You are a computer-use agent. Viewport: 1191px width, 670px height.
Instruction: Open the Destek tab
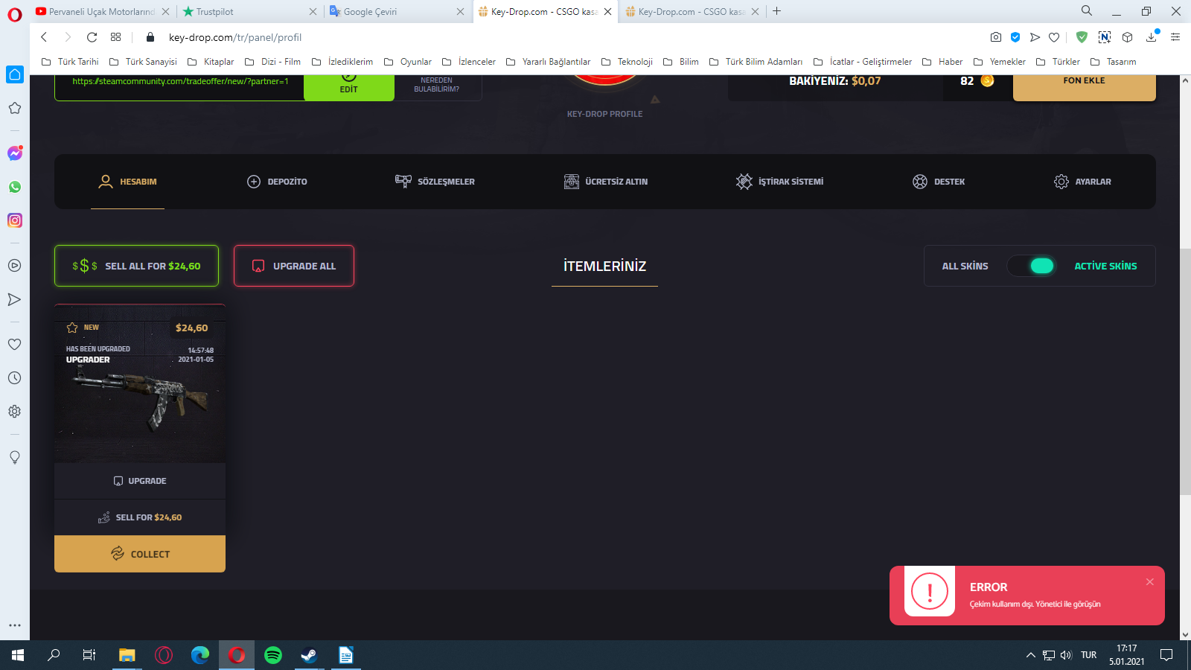click(x=939, y=182)
